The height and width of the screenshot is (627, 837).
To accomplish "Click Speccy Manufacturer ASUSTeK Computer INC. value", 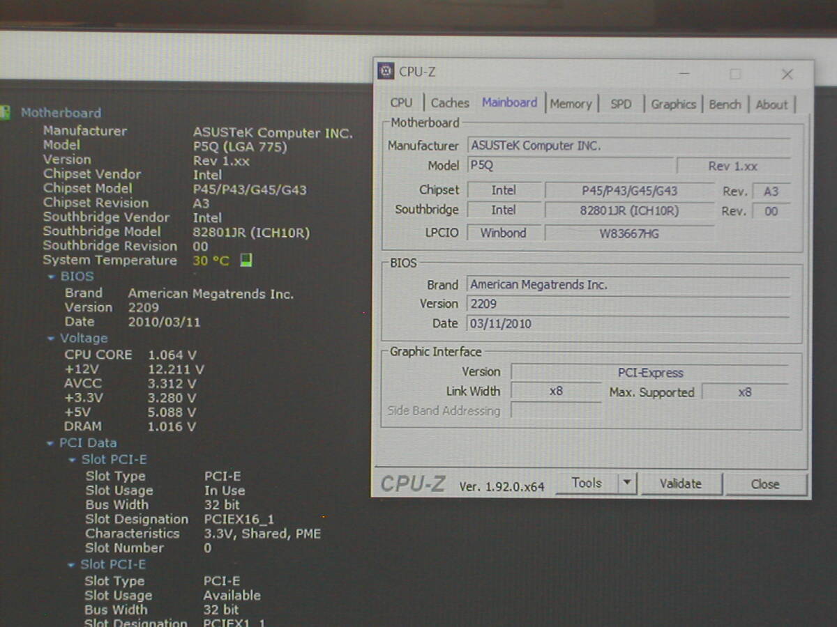I will click(273, 132).
